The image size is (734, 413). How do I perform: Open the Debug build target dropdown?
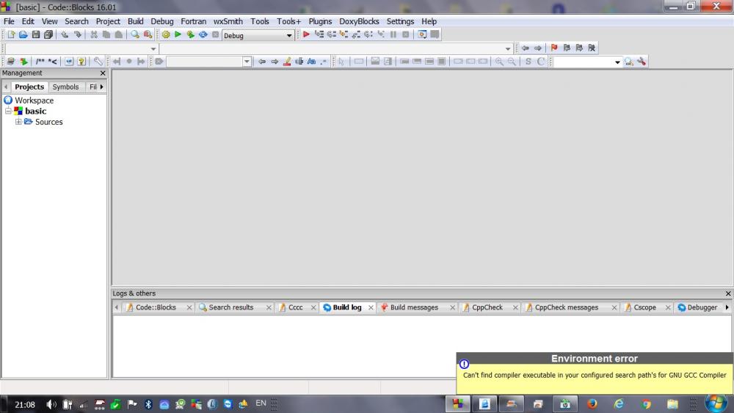pyautogui.click(x=288, y=35)
